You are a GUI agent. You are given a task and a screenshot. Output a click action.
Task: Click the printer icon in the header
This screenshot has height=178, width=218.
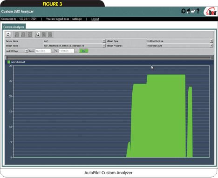[193, 11]
